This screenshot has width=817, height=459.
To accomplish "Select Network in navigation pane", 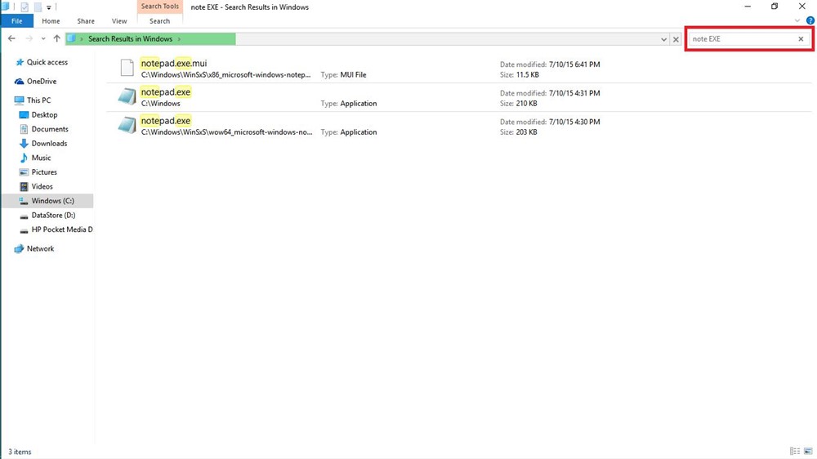I will (x=40, y=248).
